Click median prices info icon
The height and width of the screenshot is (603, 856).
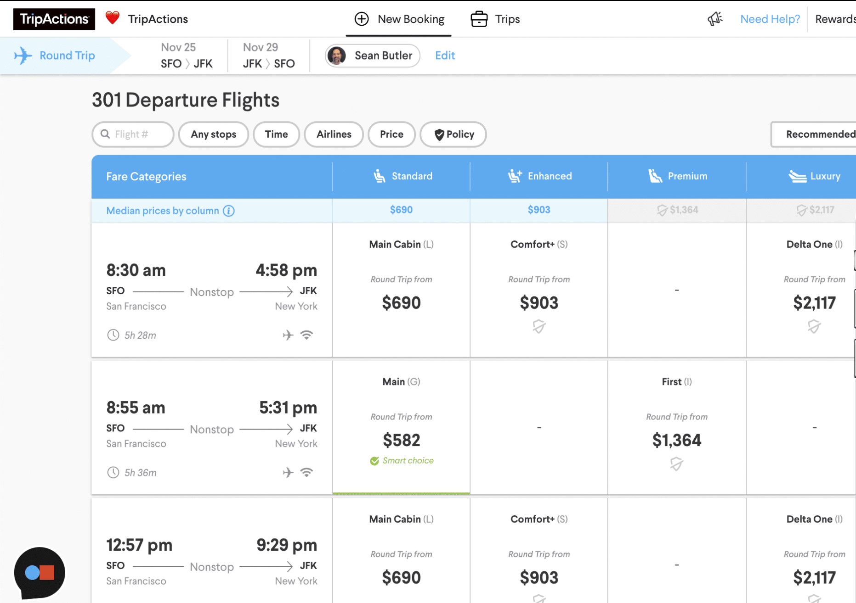(x=229, y=211)
